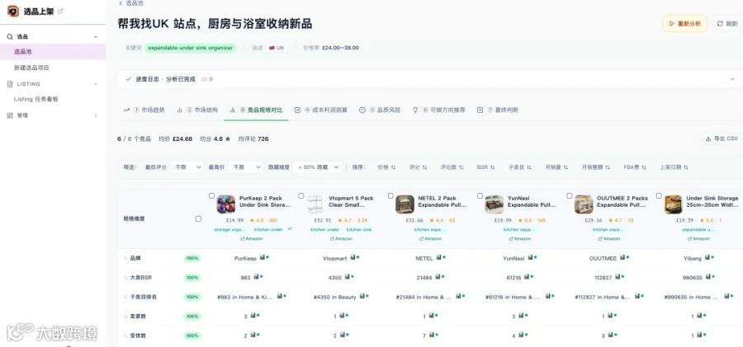Click the 选品上架 app logo icon
The image size is (743, 347).
pyautogui.click(x=13, y=12)
